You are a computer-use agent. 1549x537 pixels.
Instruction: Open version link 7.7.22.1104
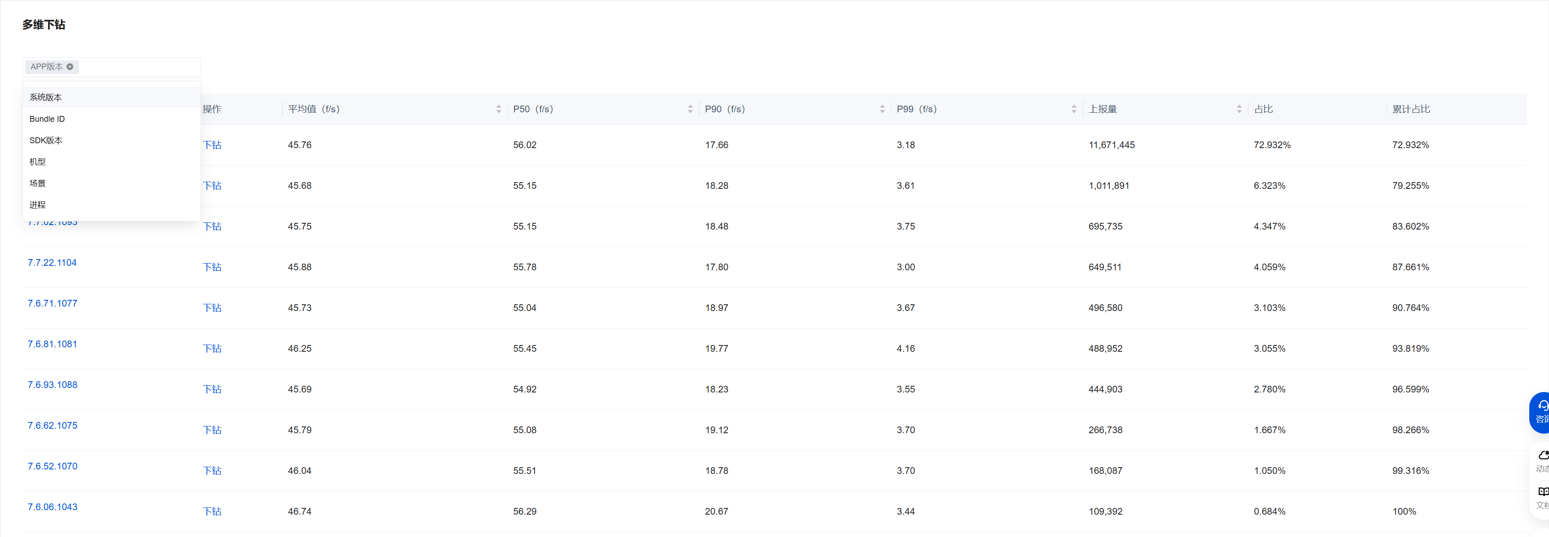pos(52,263)
